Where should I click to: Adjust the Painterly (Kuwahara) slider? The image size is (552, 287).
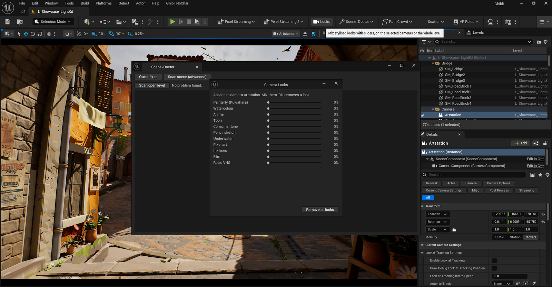(x=294, y=102)
